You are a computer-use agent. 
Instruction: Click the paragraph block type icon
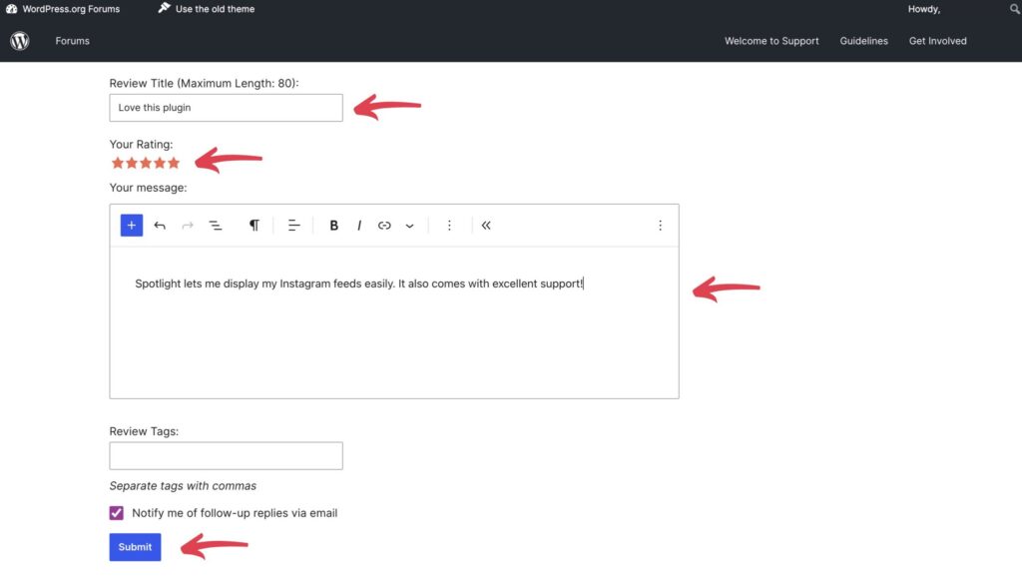coord(255,226)
